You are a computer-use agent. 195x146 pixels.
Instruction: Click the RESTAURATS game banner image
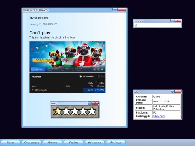click(68, 57)
